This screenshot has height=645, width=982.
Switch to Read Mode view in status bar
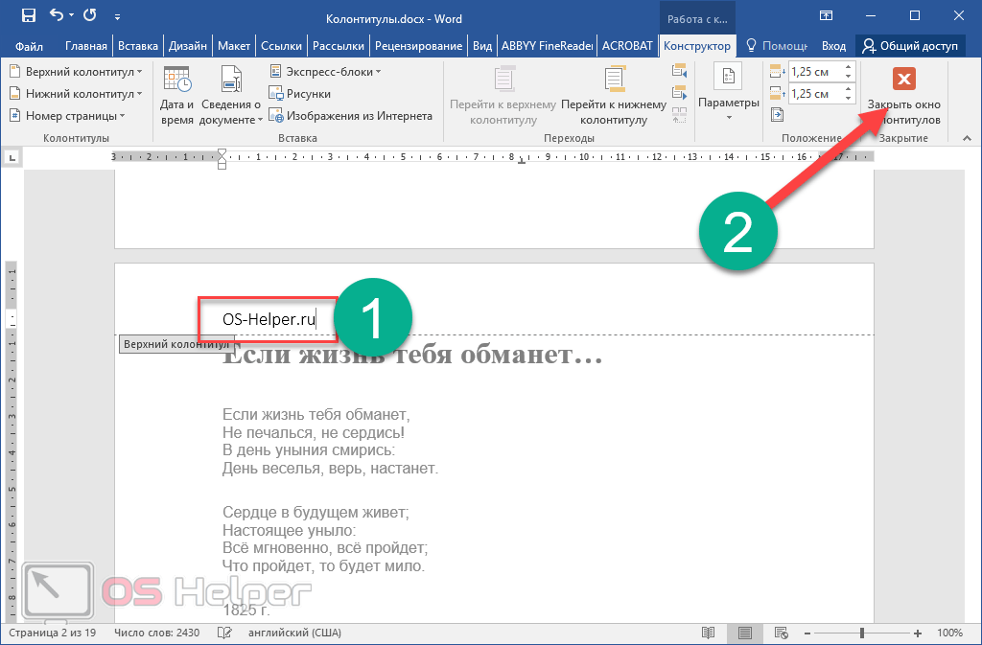pos(708,633)
